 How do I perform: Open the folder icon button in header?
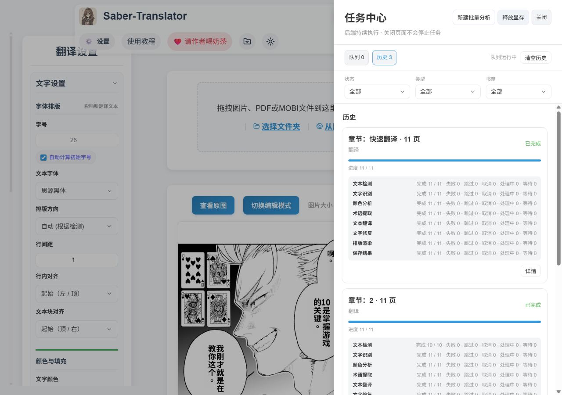coord(247,41)
